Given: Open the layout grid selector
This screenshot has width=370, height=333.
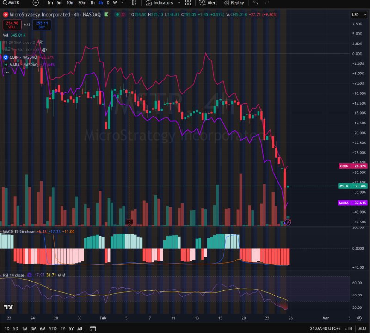Looking at the screenshot, I should 188,3.
